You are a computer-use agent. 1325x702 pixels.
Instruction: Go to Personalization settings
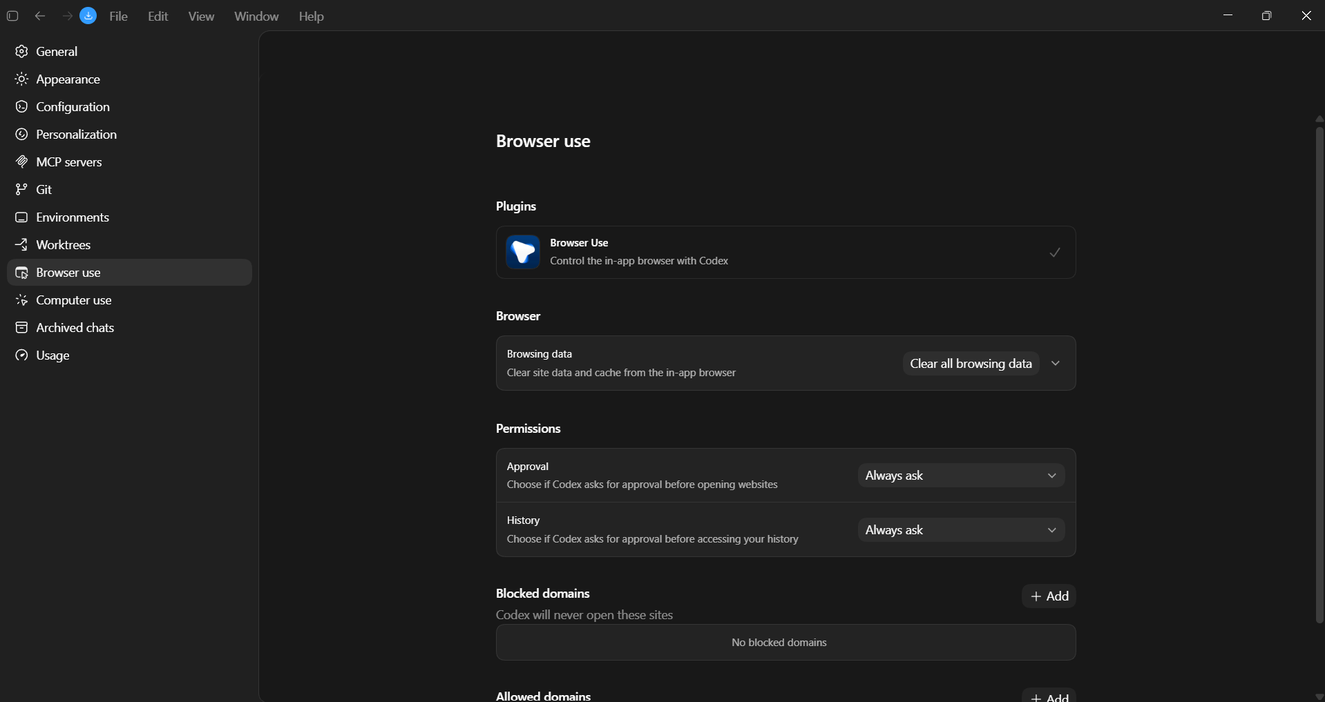point(129,135)
